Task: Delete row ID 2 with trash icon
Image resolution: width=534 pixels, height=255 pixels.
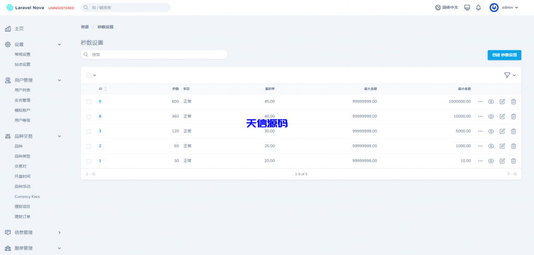Action: (x=514, y=146)
